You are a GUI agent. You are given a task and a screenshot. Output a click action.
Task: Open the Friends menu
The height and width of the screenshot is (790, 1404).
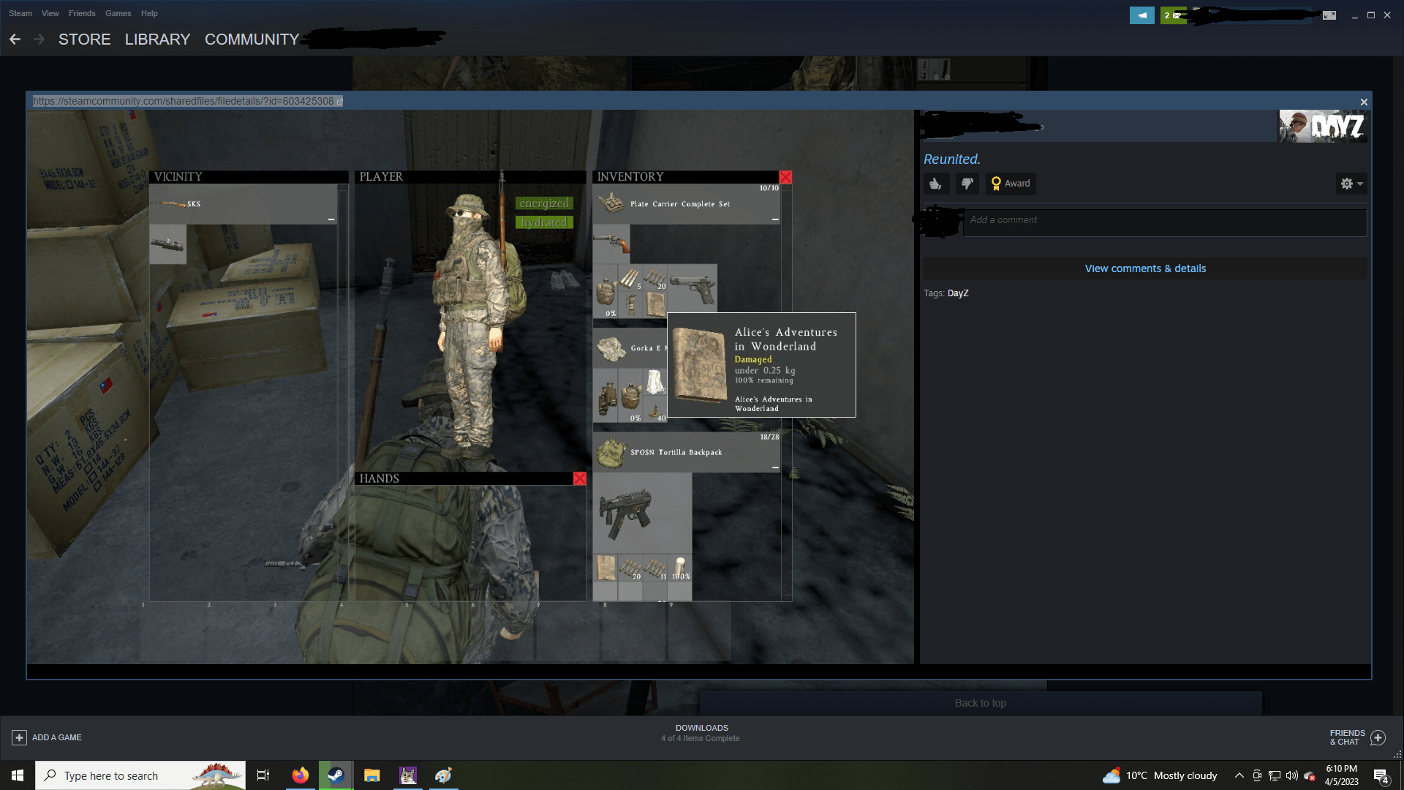coord(82,13)
